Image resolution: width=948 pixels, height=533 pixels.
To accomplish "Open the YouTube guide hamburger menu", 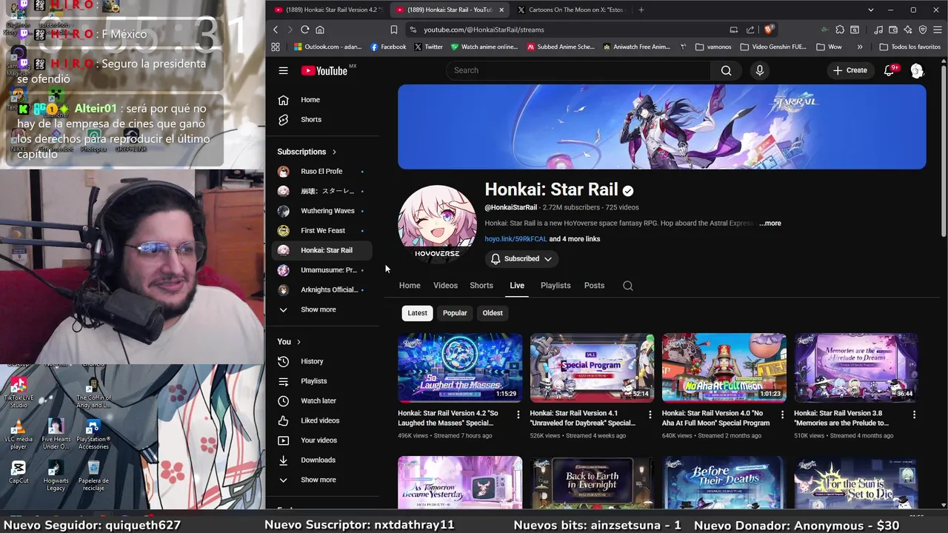I will 283,70.
